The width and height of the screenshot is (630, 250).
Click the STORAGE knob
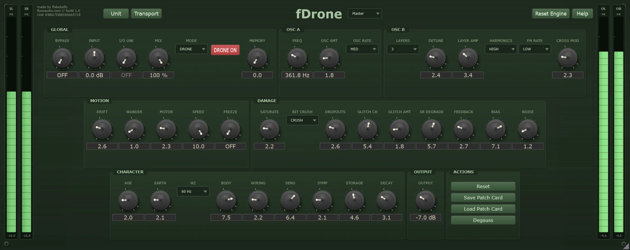tap(354, 200)
